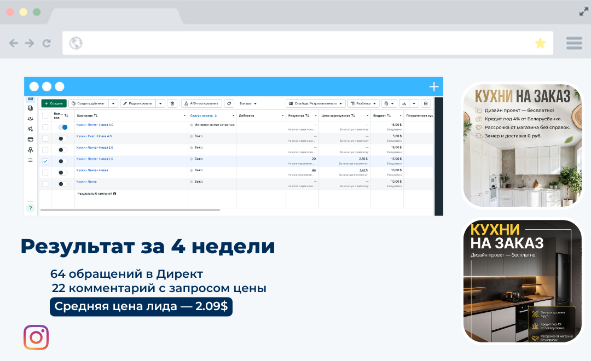Tick checkbox for Кухни • Лента • Новая 4.0
Screen dimensions: 591x361
pyautogui.click(x=45, y=127)
